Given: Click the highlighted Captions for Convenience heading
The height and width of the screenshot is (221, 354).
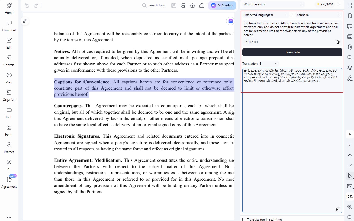Looking at the screenshot, I should (82, 82).
